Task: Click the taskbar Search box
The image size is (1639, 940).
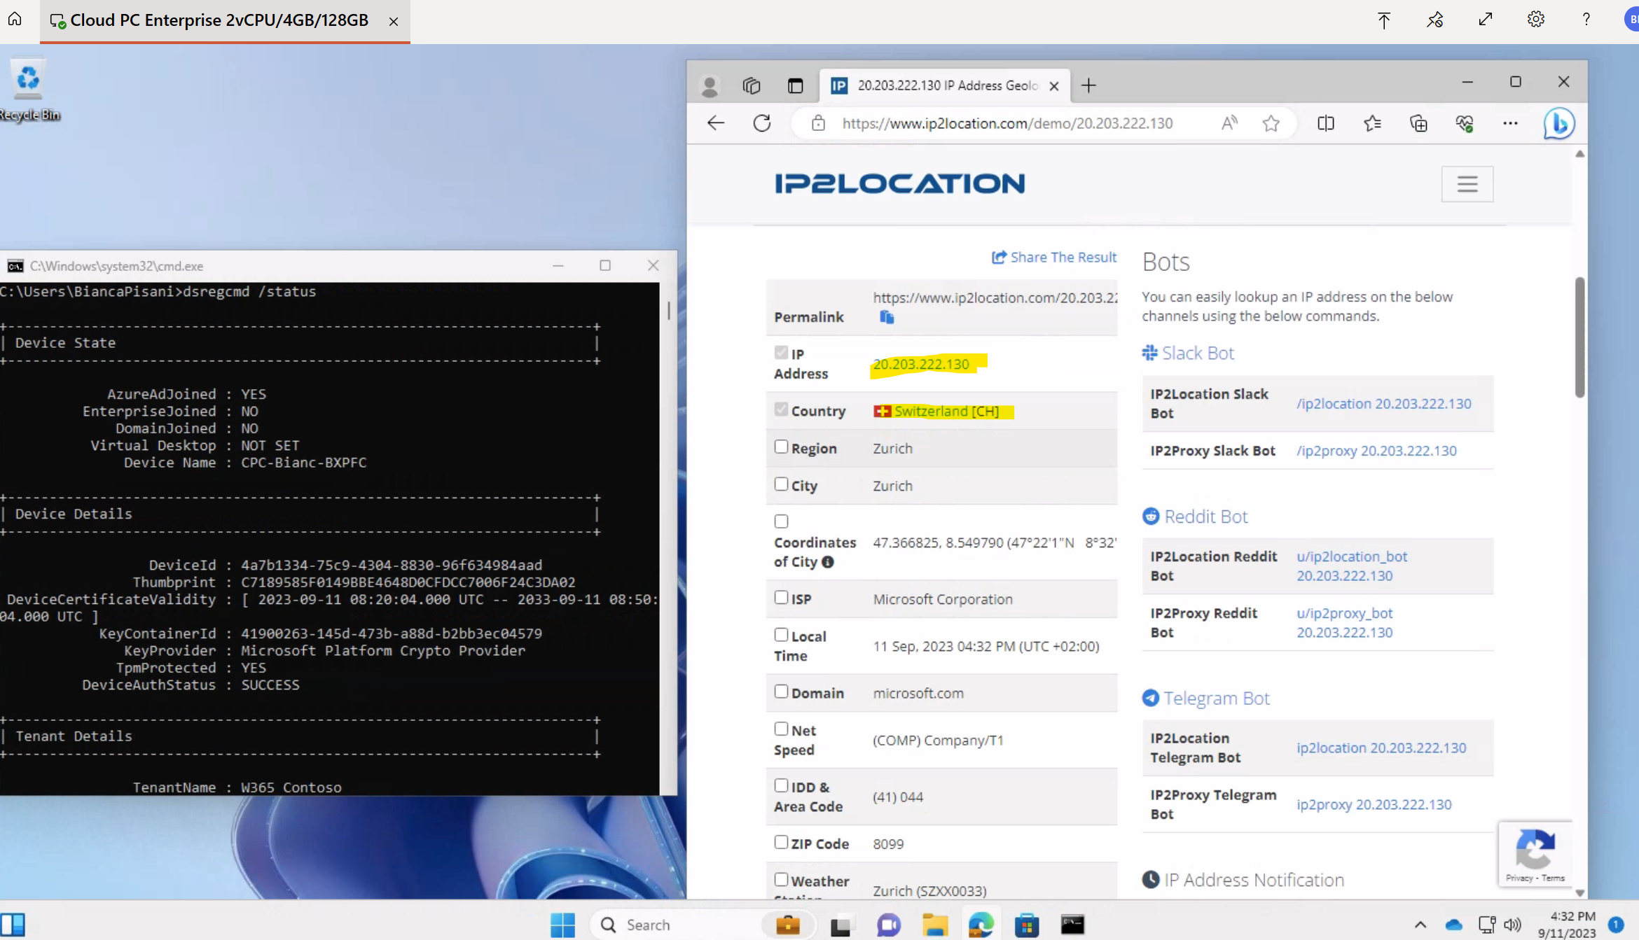Action: pos(677,925)
